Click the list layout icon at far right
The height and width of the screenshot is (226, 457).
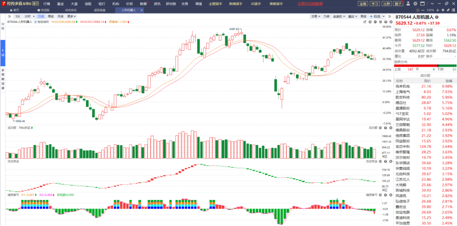453,10
